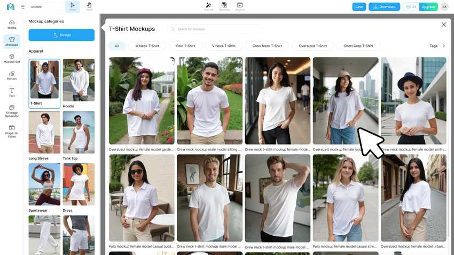Filter by Polo T-Shirt tab
Screen dimensions: 454x255
[185, 46]
